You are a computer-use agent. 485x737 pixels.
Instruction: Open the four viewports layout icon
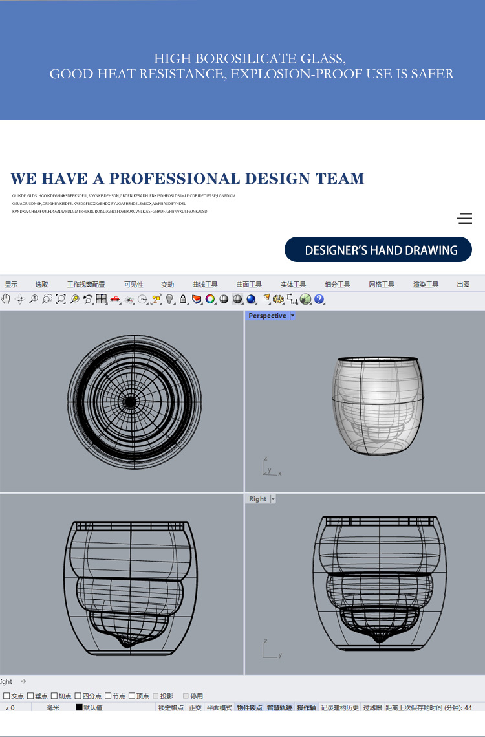pos(101,299)
